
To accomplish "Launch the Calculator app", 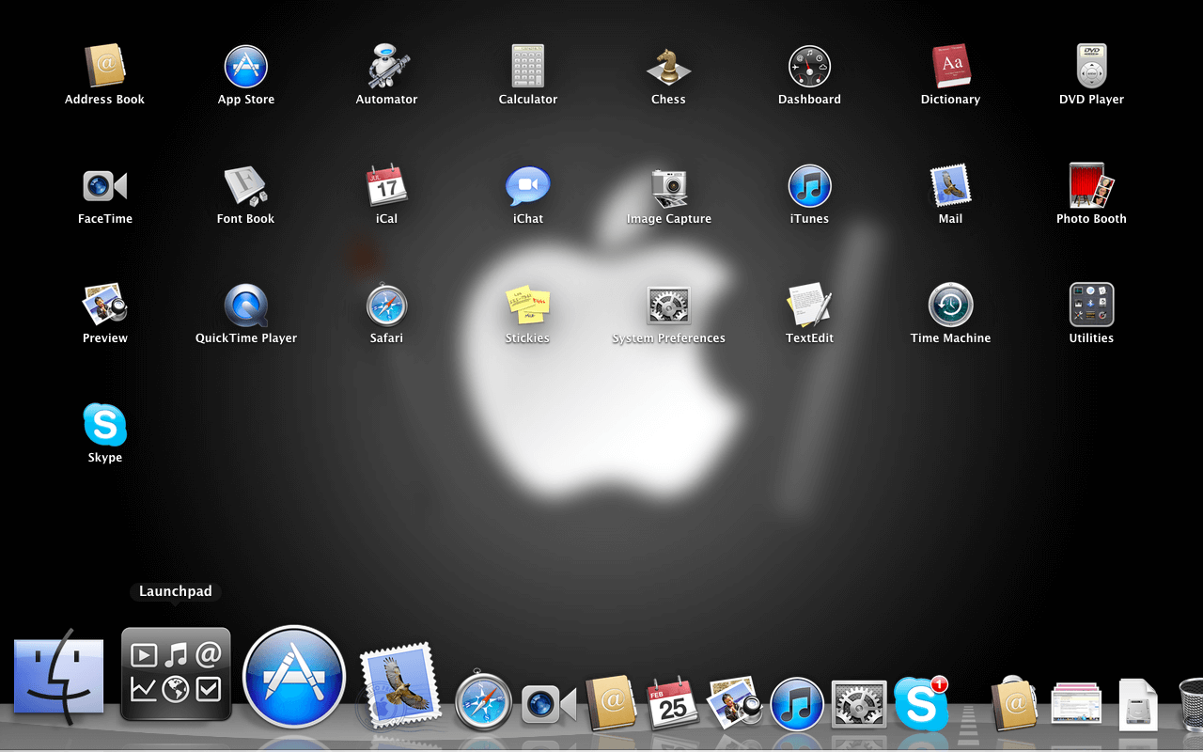I will pyautogui.click(x=528, y=67).
